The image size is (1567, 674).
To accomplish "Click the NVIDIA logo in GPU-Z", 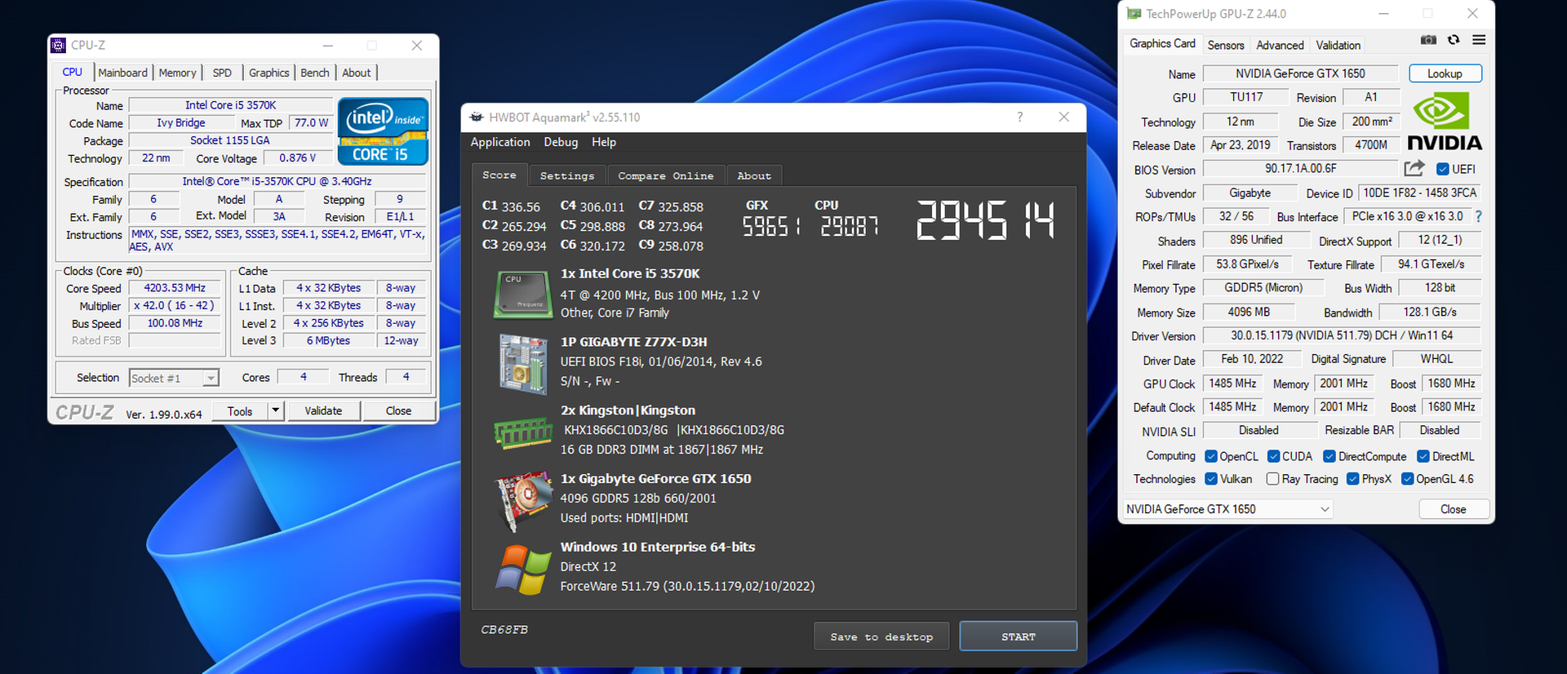I will click(x=1445, y=121).
